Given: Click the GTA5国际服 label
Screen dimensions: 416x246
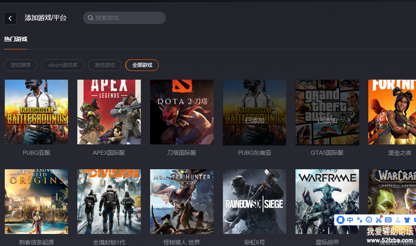Looking at the screenshot, I should coord(327,153).
